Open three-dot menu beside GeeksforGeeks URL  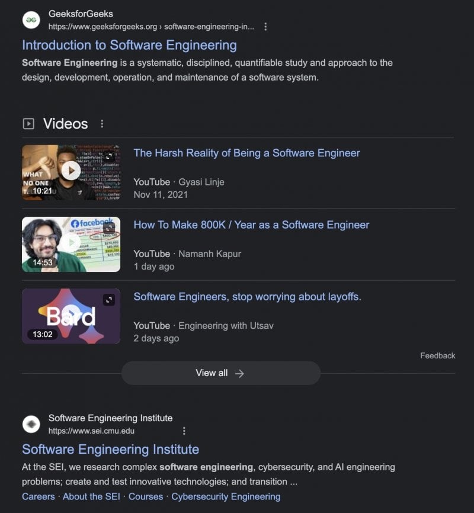click(265, 27)
